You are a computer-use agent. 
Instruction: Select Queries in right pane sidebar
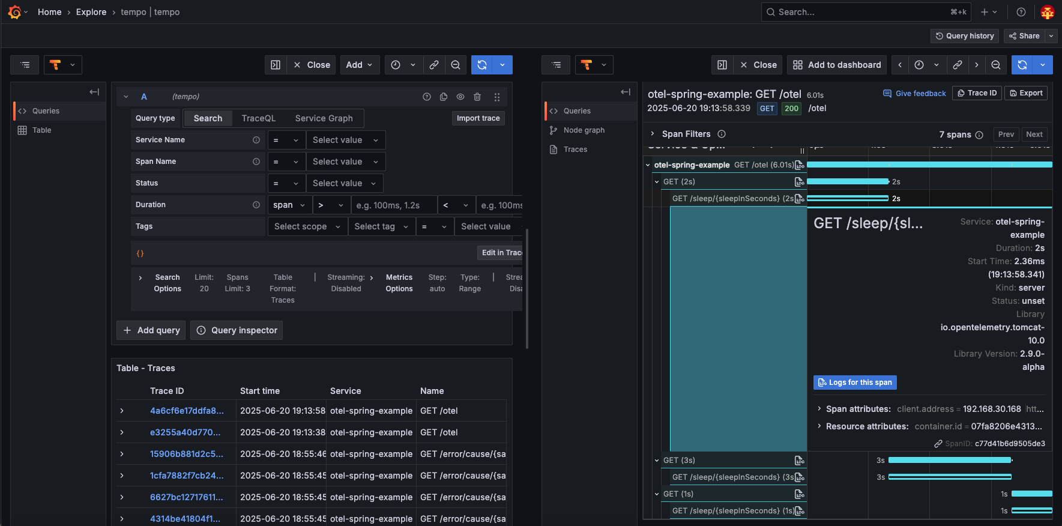tap(591, 111)
